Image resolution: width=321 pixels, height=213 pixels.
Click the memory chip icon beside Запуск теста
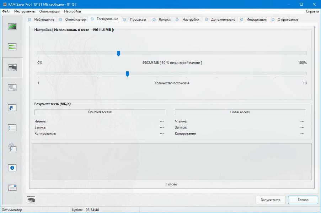[31, 200]
